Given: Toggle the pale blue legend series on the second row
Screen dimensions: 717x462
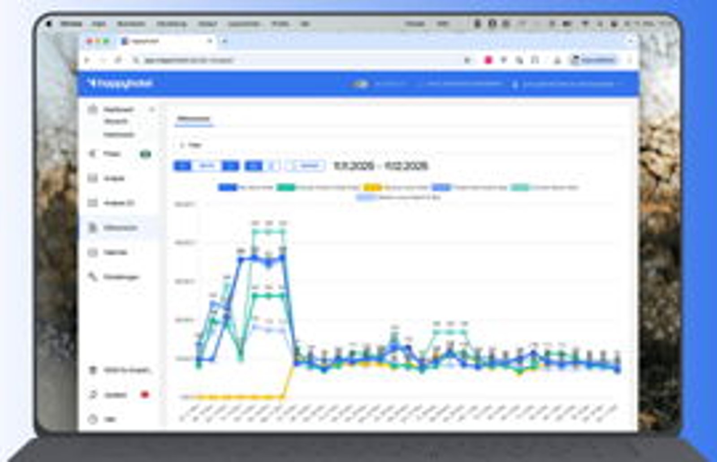Looking at the screenshot, I should (x=399, y=197).
